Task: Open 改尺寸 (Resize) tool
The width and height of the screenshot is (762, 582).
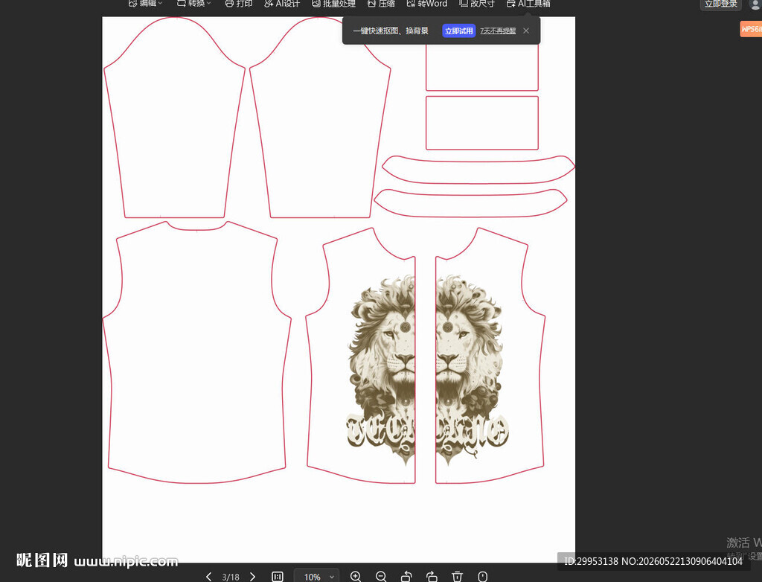Action: [x=477, y=4]
